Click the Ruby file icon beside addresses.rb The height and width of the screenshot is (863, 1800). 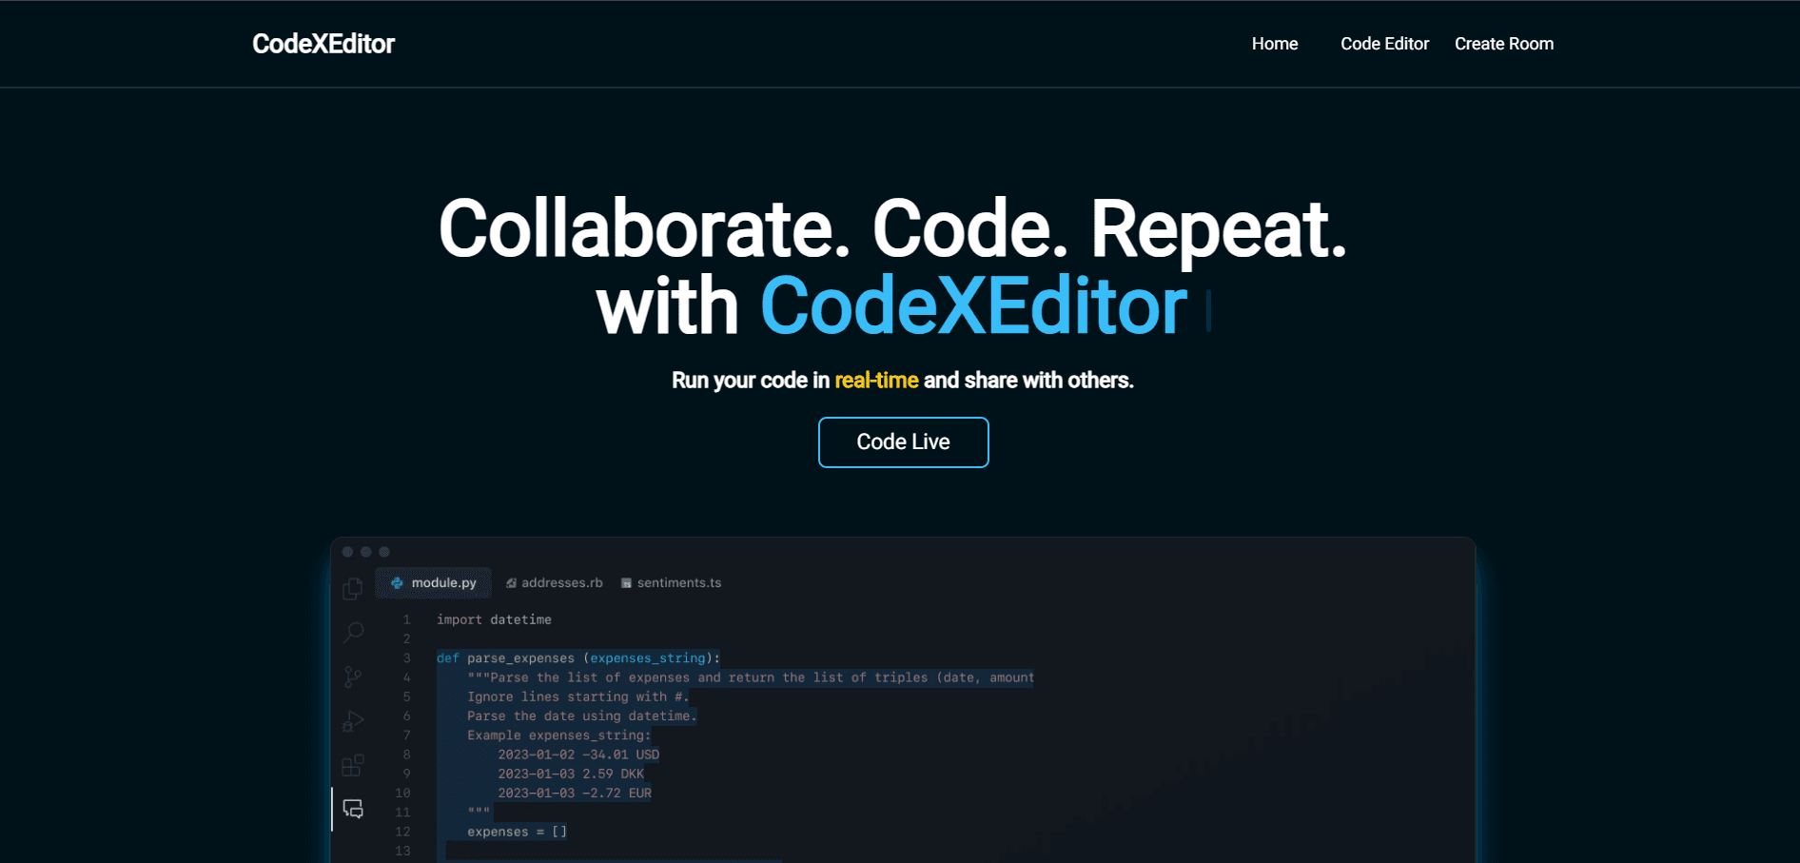pos(512,583)
